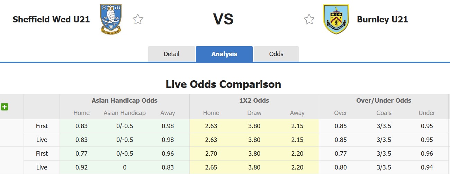Expand odds table with green plus icon
The width and height of the screenshot is (450, 174).
click(4, 107)
